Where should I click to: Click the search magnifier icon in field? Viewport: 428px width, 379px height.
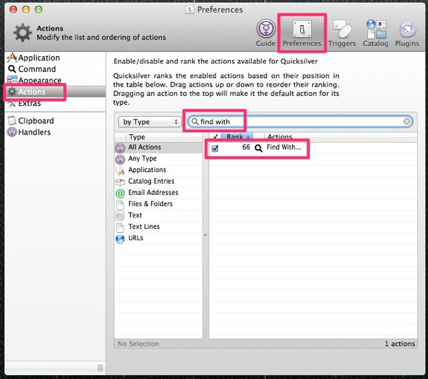point(195,121)
